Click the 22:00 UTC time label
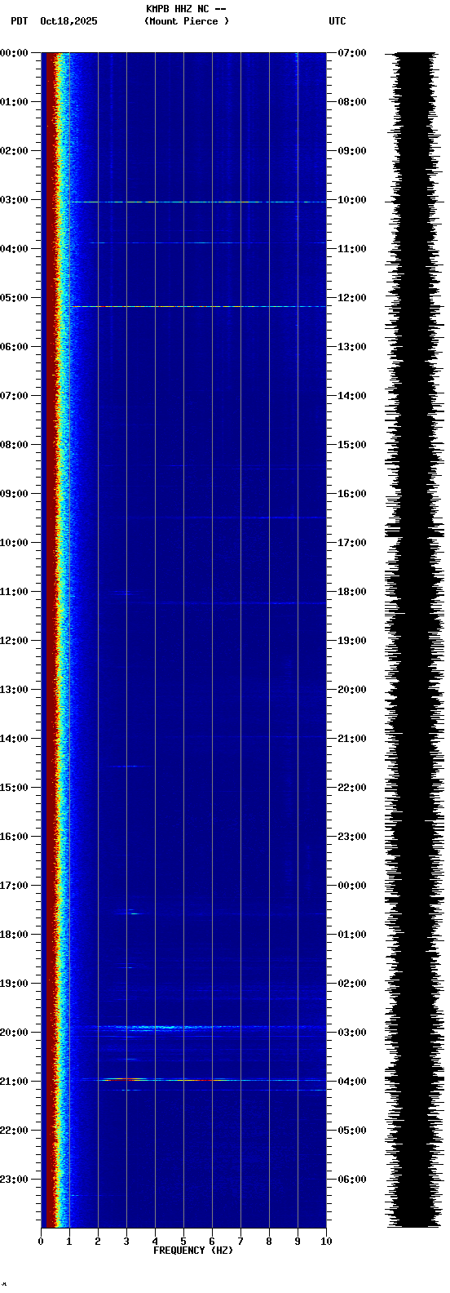This screenshot has height=1293, width=450. 352,788
